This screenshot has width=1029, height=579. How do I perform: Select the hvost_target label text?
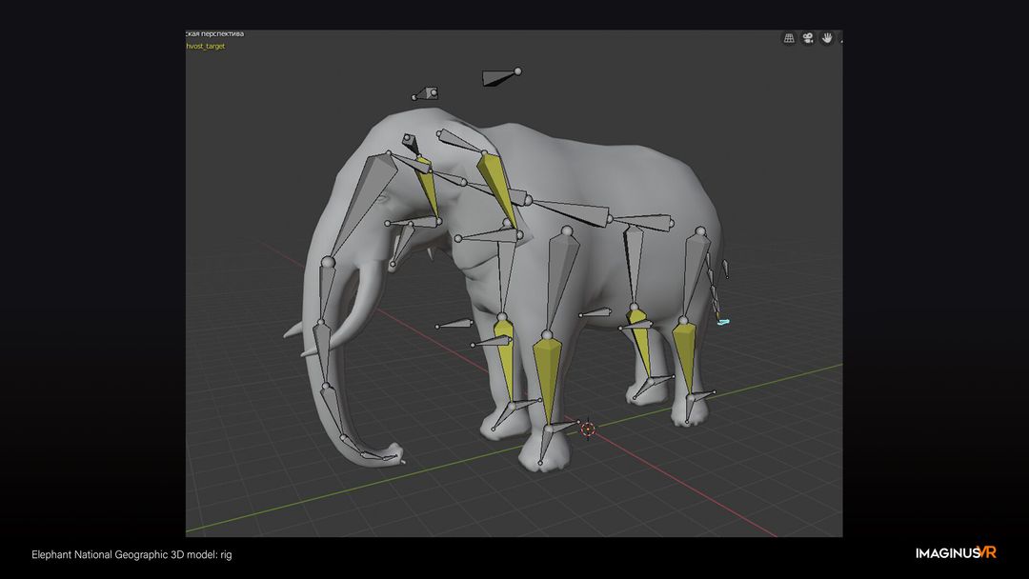pos(207,45)
